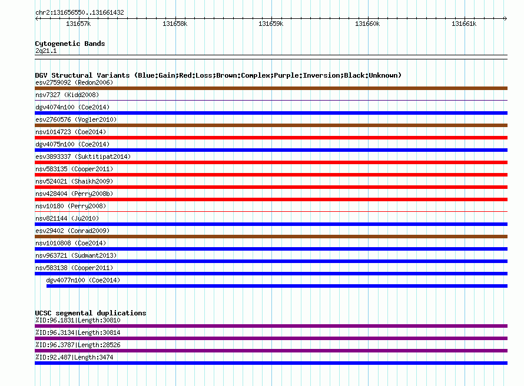Select purple bar under %ID:96.1831

tap(271, 326)
